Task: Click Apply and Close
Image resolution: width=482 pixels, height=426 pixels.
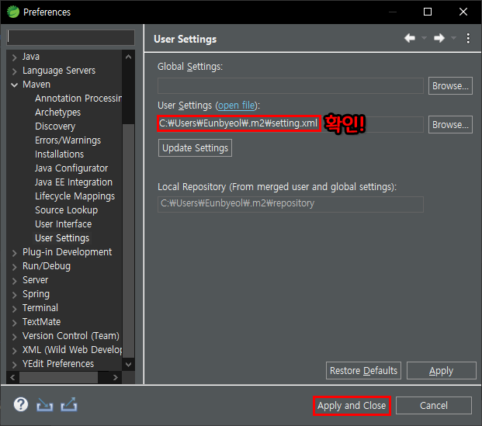Action: [352, 405]
